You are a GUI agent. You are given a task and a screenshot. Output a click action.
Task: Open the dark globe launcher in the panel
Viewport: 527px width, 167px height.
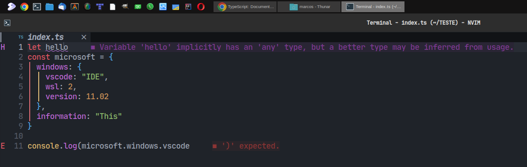(87, 6)
